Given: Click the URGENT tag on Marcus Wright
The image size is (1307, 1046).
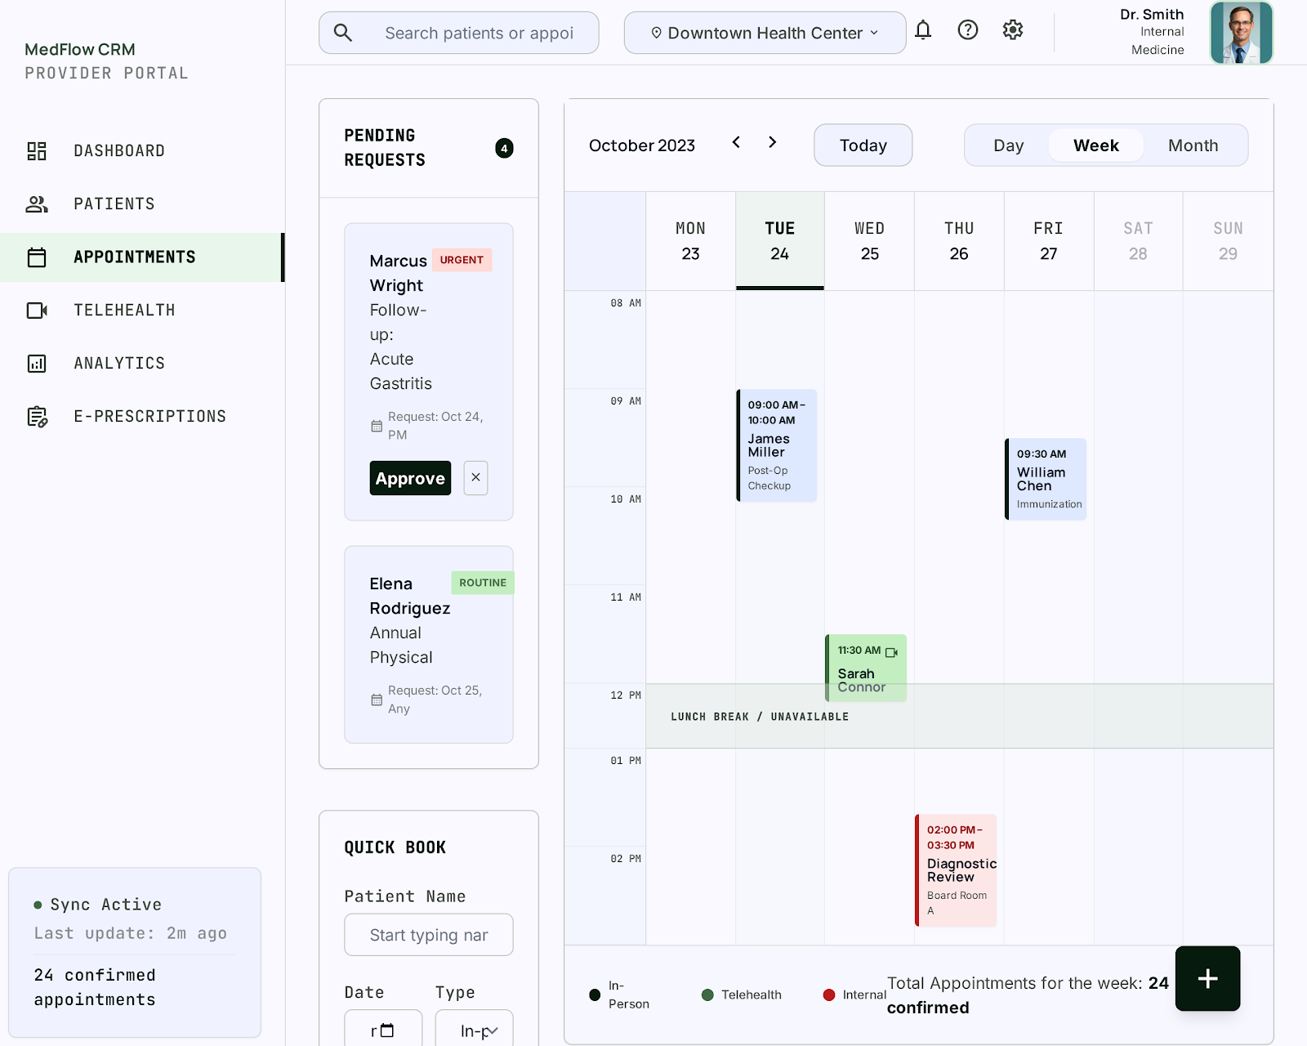Looking at the screenshot, I should pyautogui.click(x=462, y=260).
